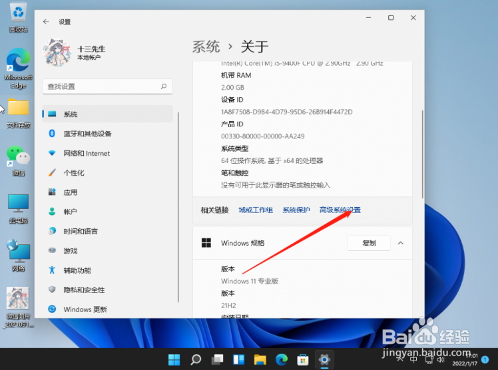The width and height of the screenshot is (498, 370).
Task: Select 网络和 Internet in the sidebar
Action: pos(108,153)
